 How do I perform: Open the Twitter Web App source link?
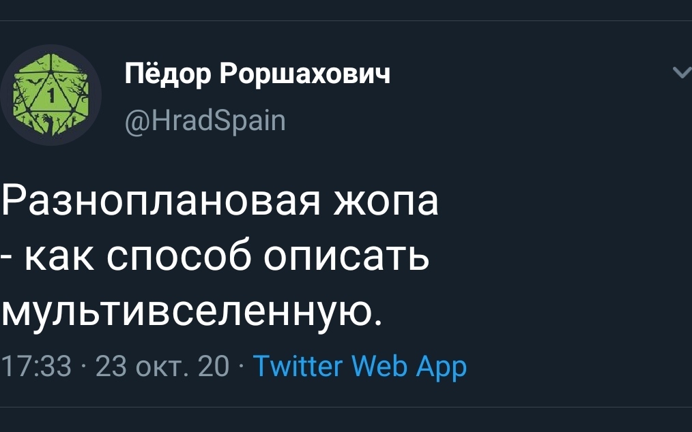pos(360,367)
